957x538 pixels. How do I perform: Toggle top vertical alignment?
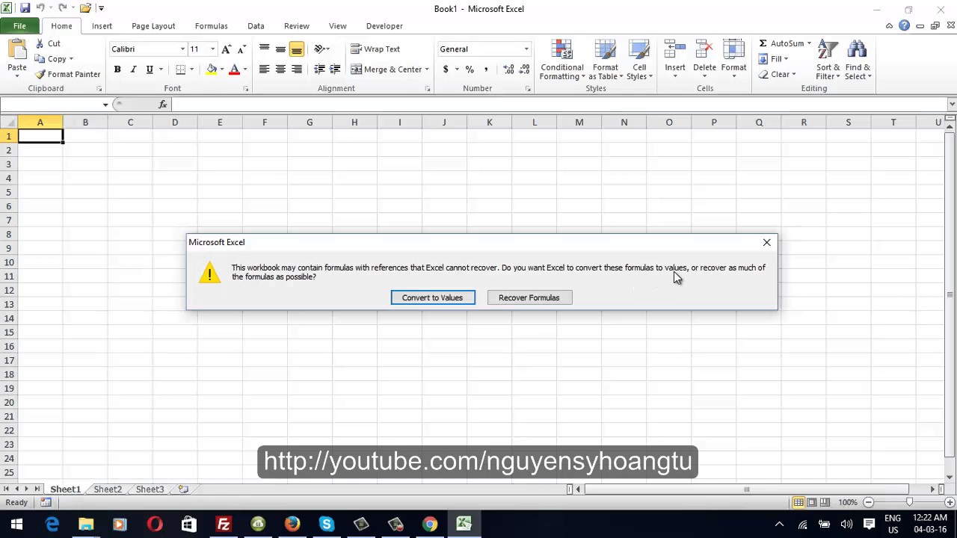pos(264,49)
